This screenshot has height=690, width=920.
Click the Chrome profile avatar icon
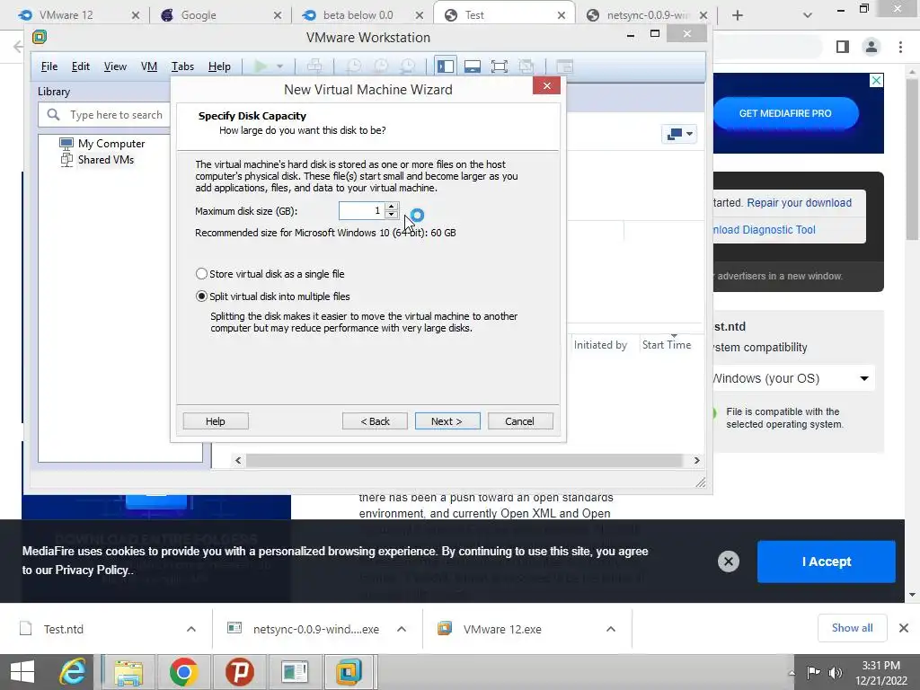[871, 47]
